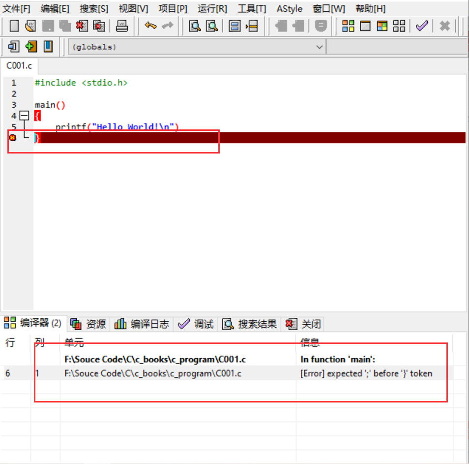This screenshot has height=464, width=469.
Task: Open the 搜索[S] menu
Action: click(94, 9)
